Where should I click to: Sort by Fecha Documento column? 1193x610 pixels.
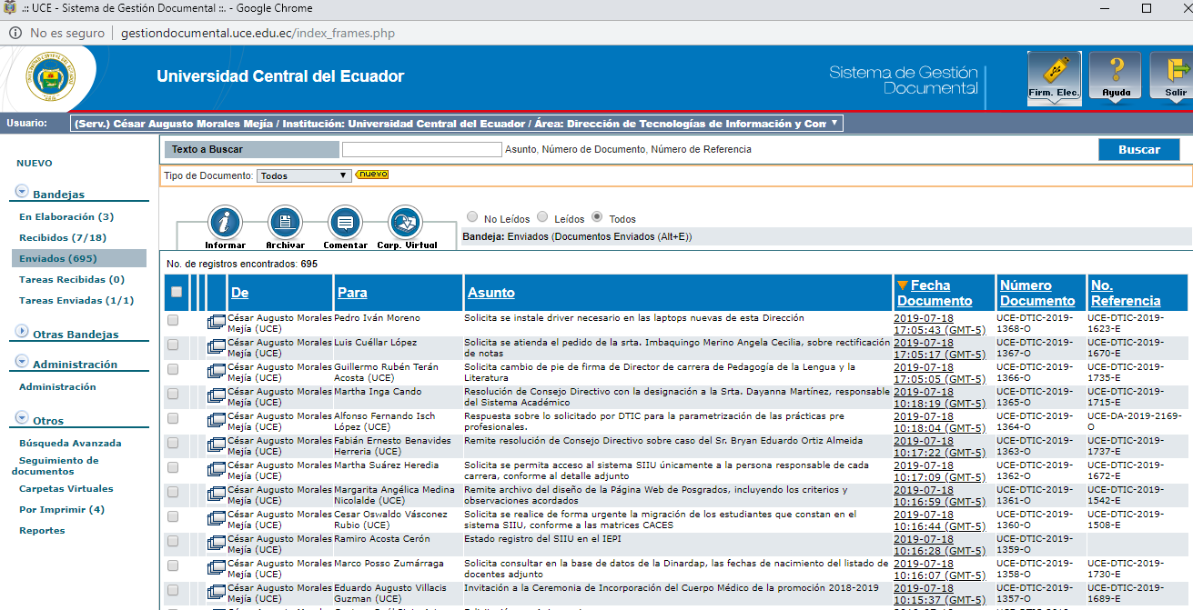[x=935, y=293]
